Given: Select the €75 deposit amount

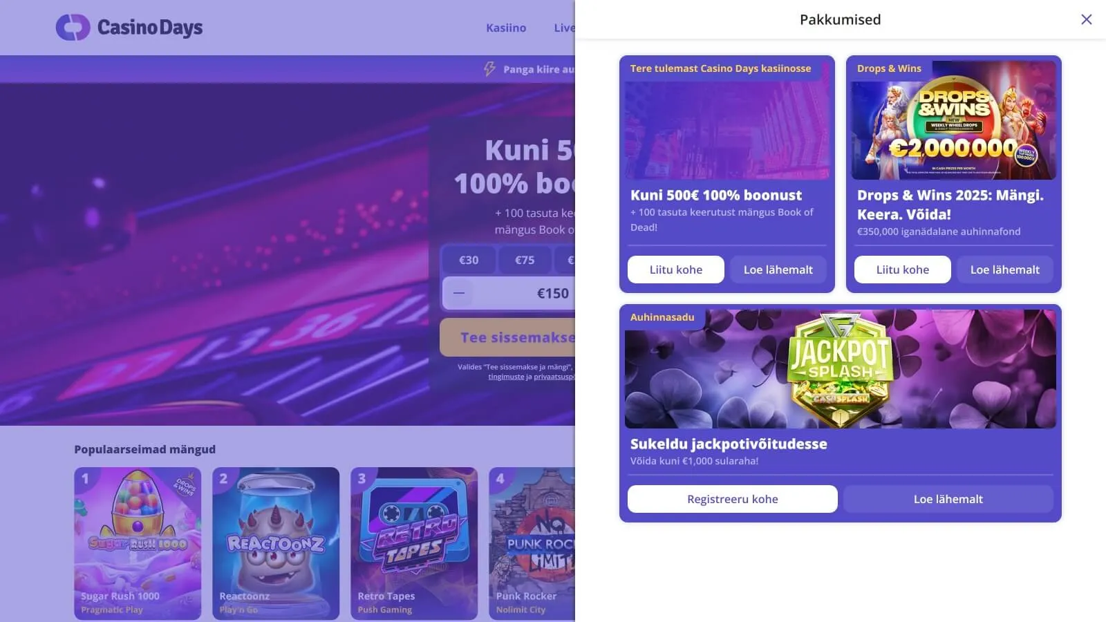Looking at the screenshot, I should click(525, 260).
